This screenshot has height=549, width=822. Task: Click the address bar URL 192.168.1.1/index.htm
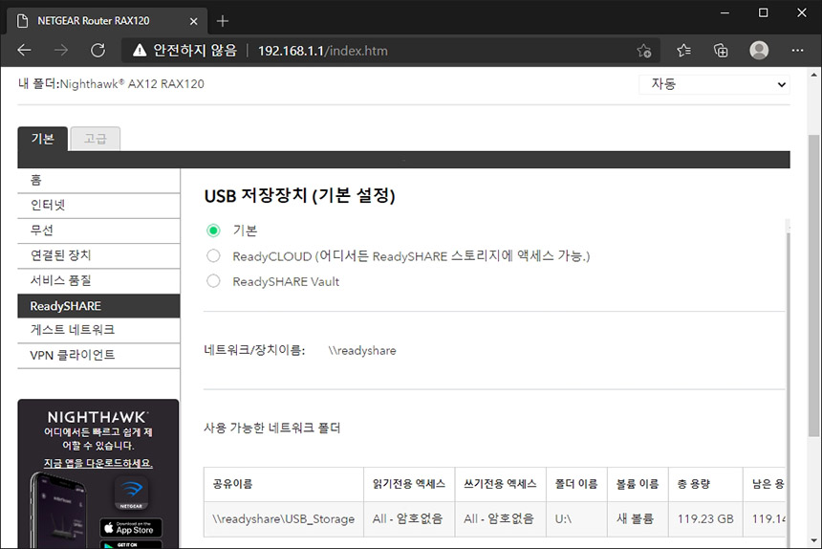pos(323,51)
